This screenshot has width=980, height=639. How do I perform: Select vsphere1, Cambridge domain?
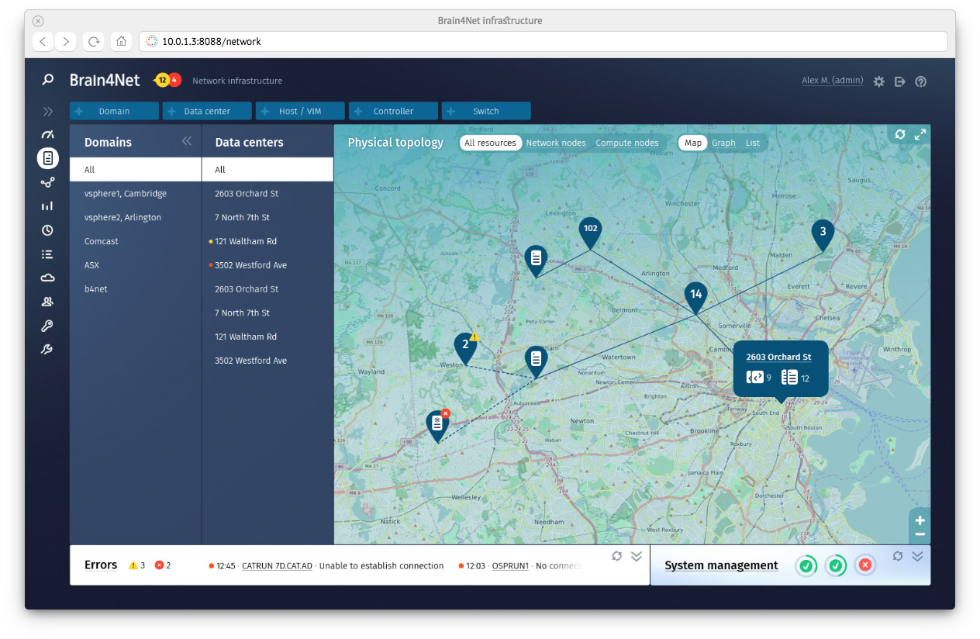click(x=126, y=194)
